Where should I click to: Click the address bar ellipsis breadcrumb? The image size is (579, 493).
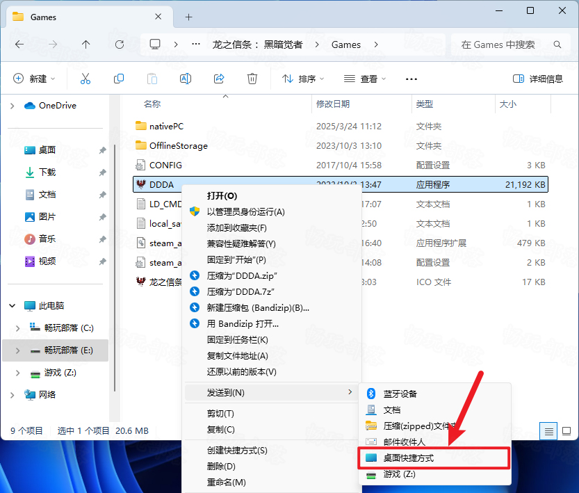coord(196,45)
